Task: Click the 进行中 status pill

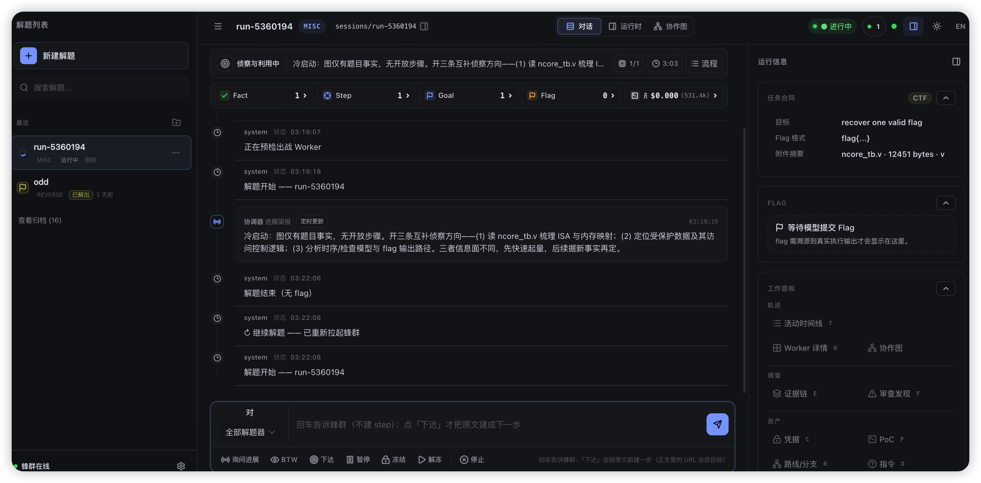Action: (x=832, y=26)
